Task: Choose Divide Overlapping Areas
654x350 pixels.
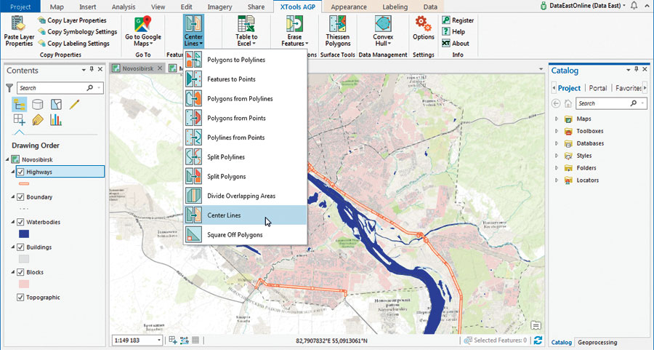Action: point(246,196)
